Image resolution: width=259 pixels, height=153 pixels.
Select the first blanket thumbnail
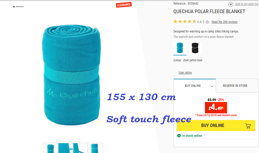[x=50, y=148]
